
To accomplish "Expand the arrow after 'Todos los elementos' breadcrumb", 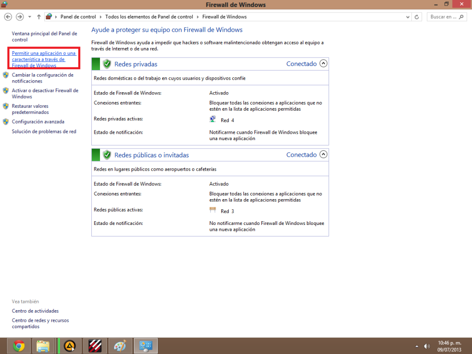I will [x=198, y=17].
